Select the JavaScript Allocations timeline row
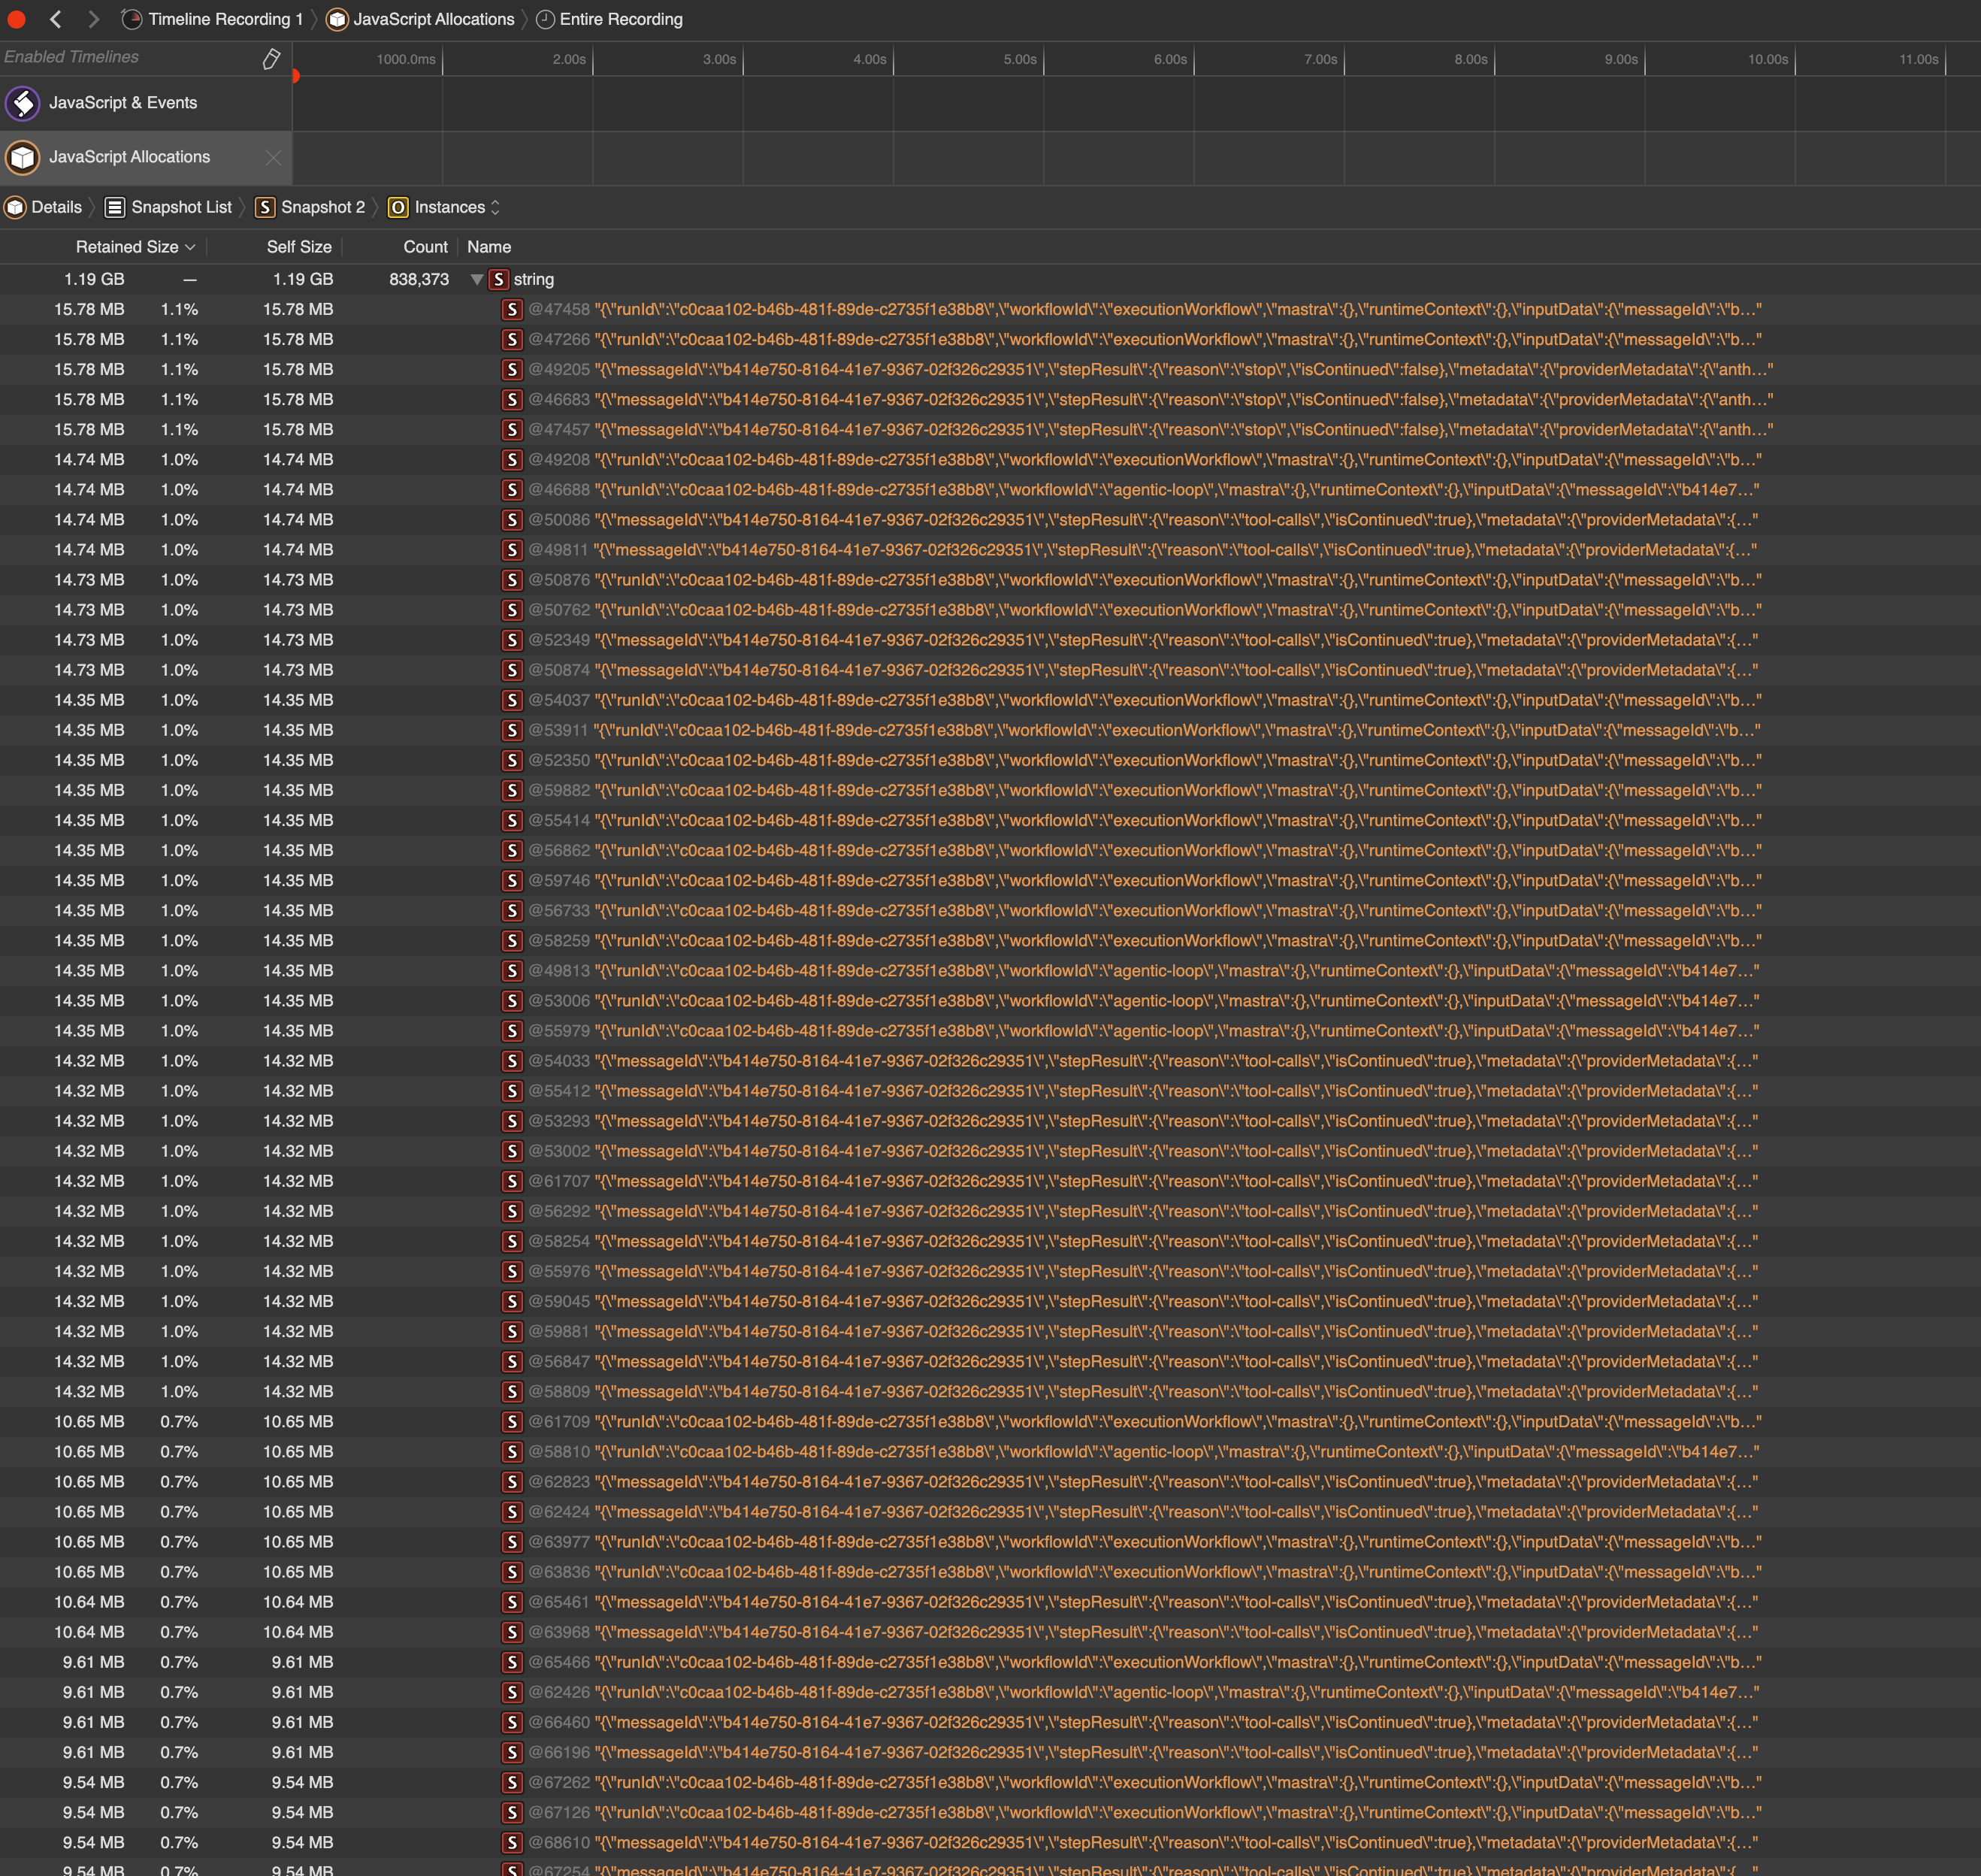The width and height of the screenshot is (1981, 1876). click(130, 157)
